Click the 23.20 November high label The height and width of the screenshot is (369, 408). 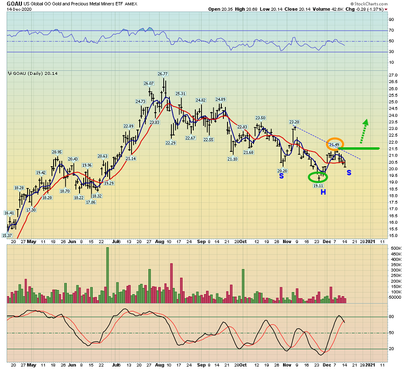(294, 122)
